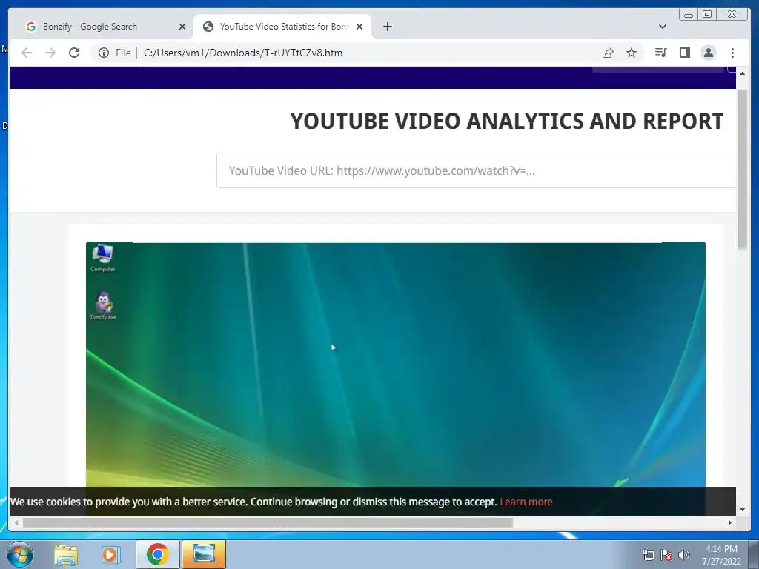
Task: Open the volume speaker icon
Action: (x=684, y=555)
